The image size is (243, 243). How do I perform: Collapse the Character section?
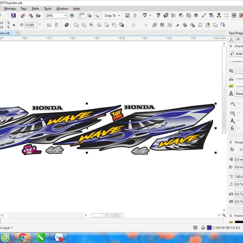[x=231, y=46]
